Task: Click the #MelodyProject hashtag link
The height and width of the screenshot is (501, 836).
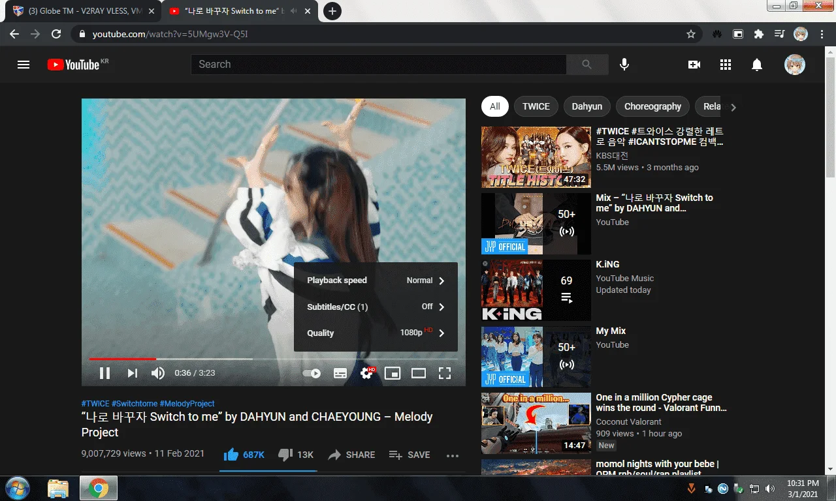Action: [x=187, y=404]
